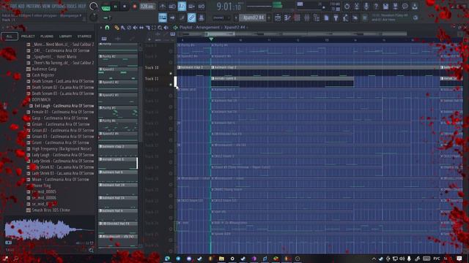Image resolution: width=469 pixels, height=263 pixels.
Task: Click the microphone recording icon in top toolbar
Action: [366, 7]
